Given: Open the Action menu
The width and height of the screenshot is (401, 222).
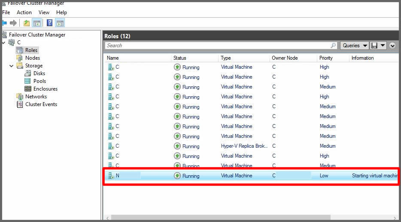Looking at the screenshot, I should pos(24,12).
